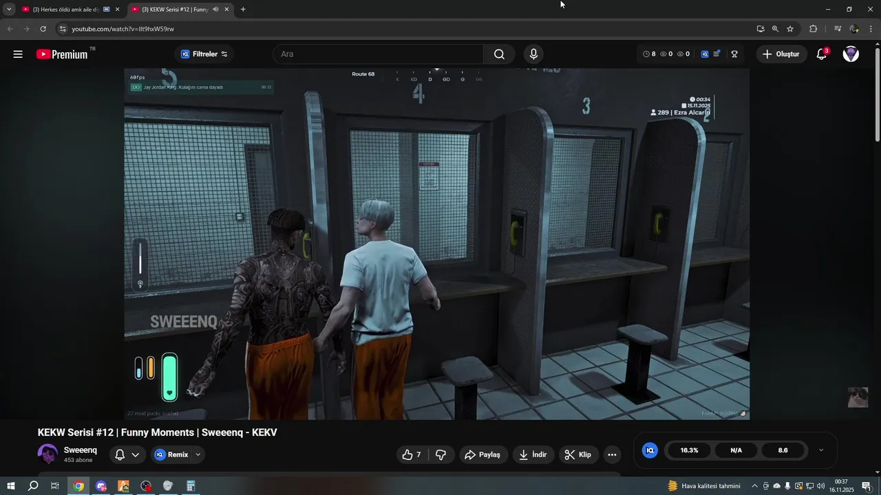Open Task View on the taskbar
Viewport: 881px width, 495px height.
(55, 486)
